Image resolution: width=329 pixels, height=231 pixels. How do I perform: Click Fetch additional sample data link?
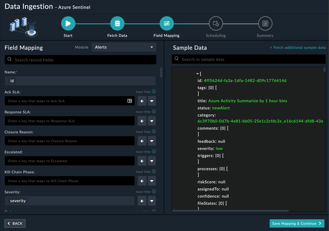click(x=298, y=47)
